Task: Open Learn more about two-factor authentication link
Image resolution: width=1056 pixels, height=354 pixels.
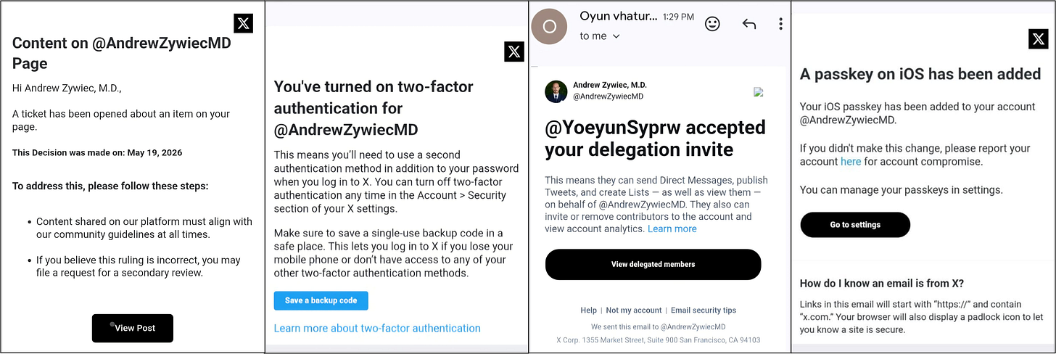Action: (377, 328)
